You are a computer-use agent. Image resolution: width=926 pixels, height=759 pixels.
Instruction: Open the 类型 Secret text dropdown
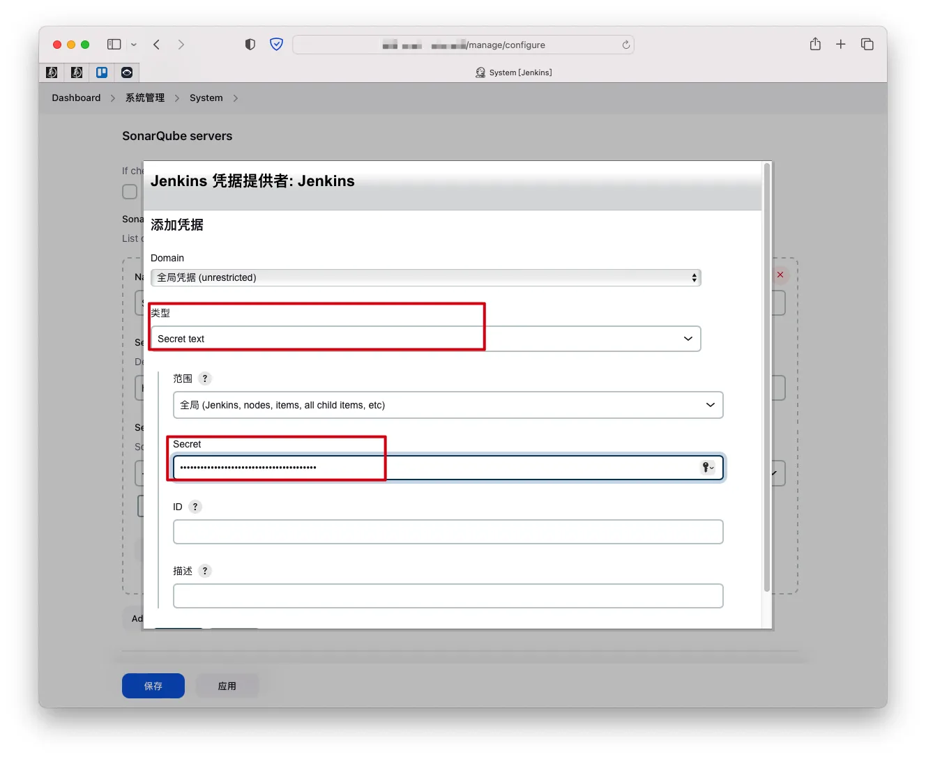[x=425, y=339]
